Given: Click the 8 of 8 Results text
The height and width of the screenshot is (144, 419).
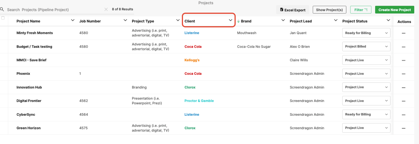Looking at the screenshot, I should point(122,9).
